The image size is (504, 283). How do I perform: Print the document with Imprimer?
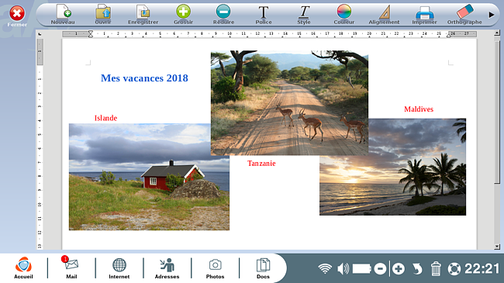(x=425, y=15)
